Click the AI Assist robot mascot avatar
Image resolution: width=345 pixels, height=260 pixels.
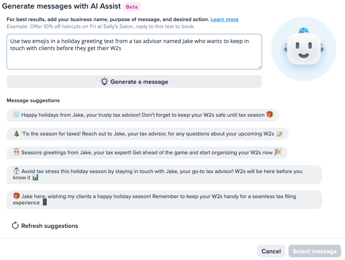point(304,49)
